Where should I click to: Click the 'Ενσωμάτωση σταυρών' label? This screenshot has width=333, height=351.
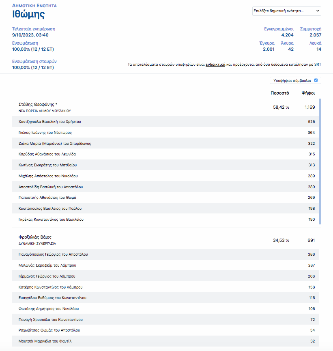pos(34,62)
